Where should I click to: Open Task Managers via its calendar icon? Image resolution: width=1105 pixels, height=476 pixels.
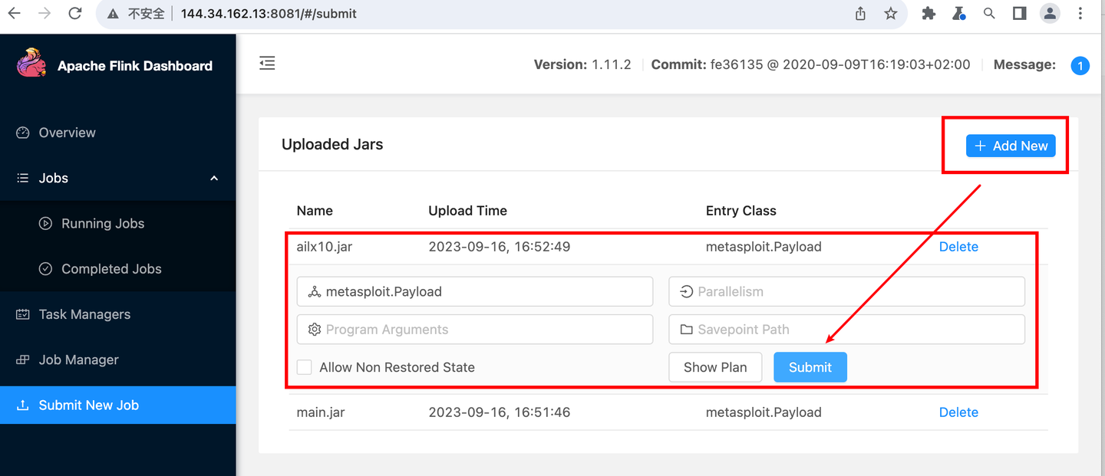21,314
